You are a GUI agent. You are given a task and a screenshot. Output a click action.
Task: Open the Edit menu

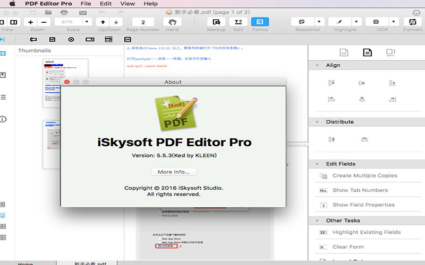coord(105,4)
